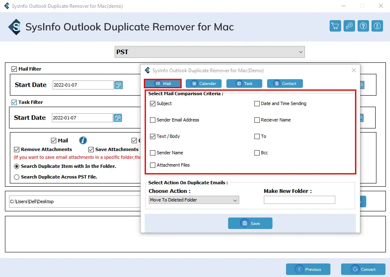The height and width of the screenshot is (277, 390).
Task: Click the blue info icon beside Mail
Action: click(83, 140)
